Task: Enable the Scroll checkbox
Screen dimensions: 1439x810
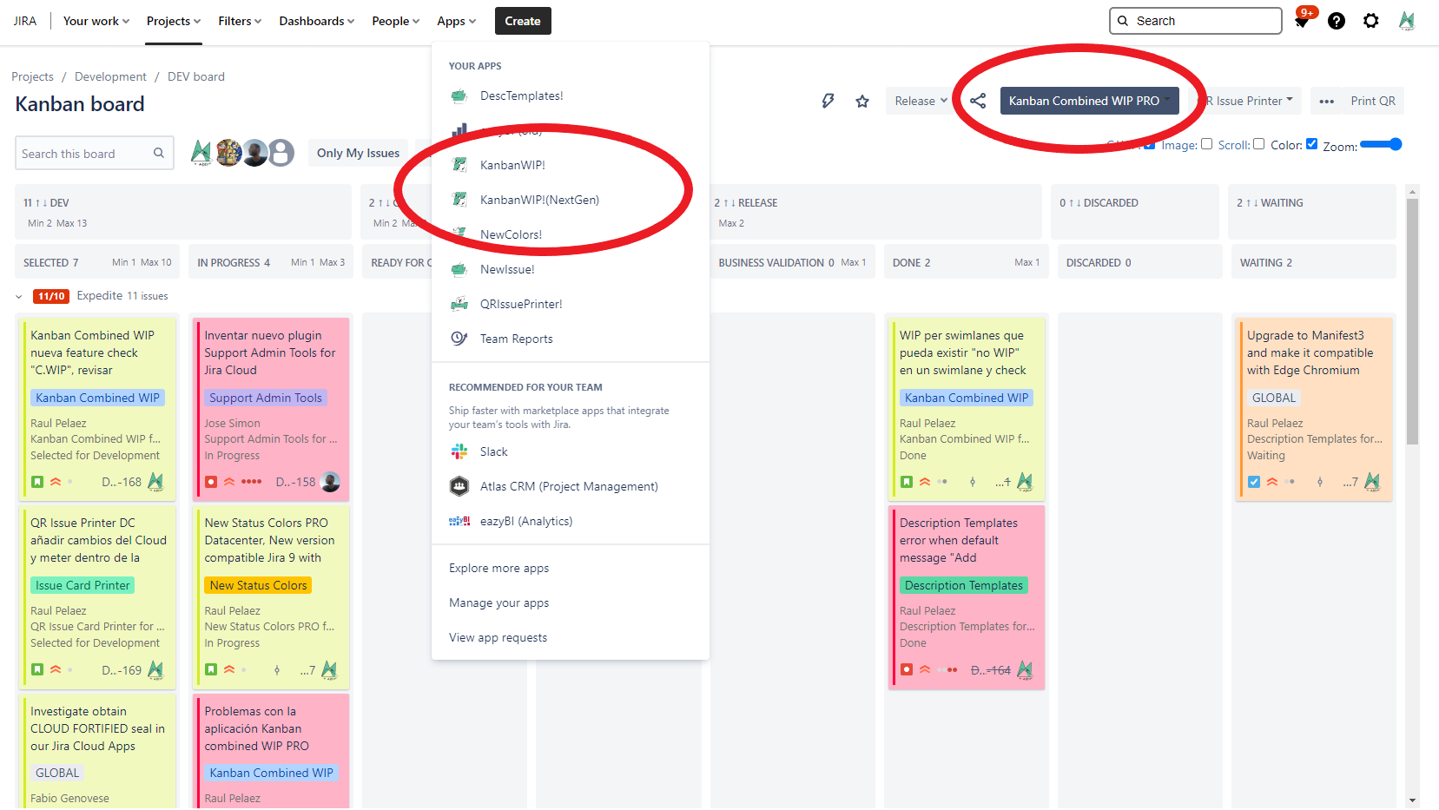Action: 1258,144
